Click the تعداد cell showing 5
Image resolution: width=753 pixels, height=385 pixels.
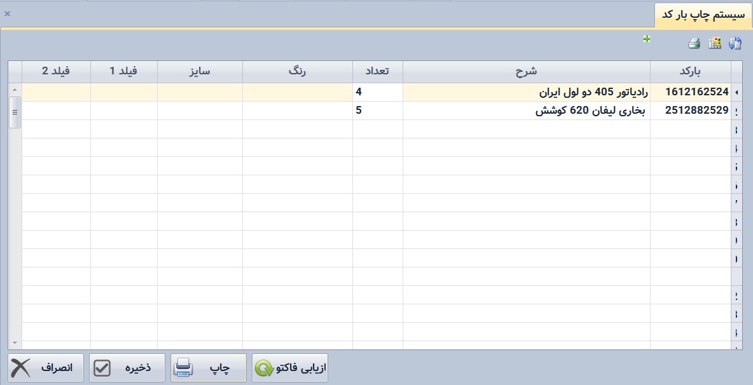pyautogui.click(x=378, y=111)
